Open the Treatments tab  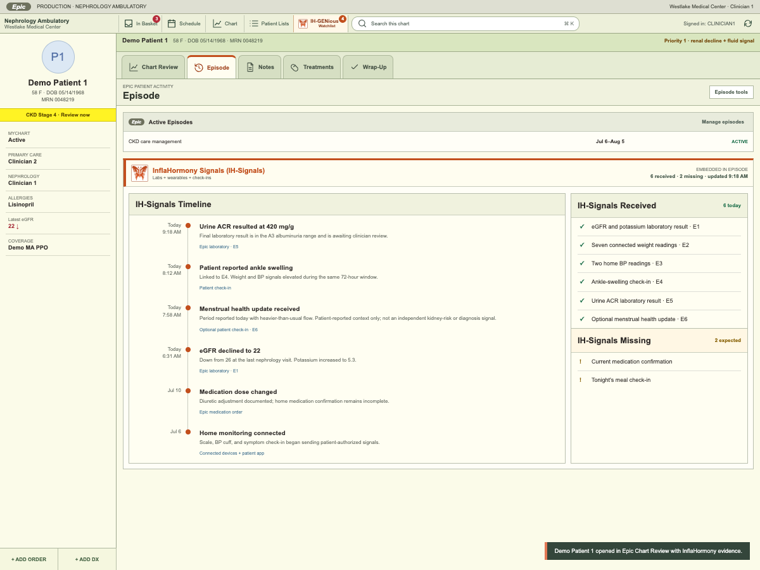point(312,67)
